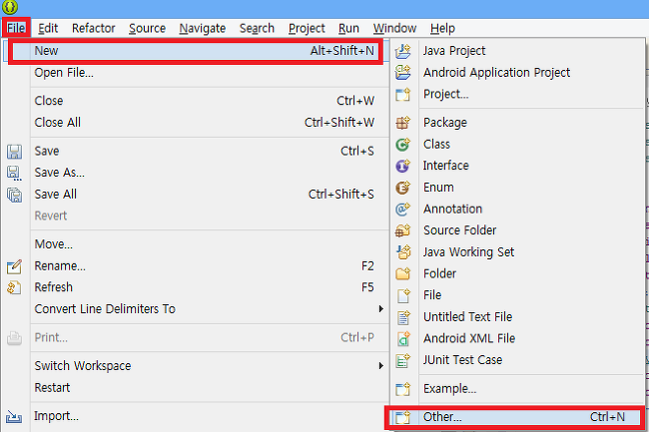This screenshot has height=432, width=649.
Task: Click the Save All icon
Action: 15,195
